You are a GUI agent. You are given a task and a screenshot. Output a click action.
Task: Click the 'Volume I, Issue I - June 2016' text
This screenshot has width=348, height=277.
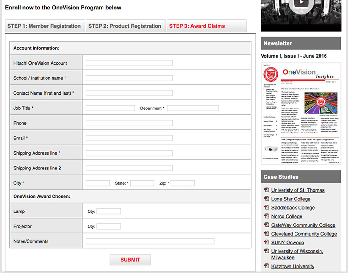(x=294, y=56)
